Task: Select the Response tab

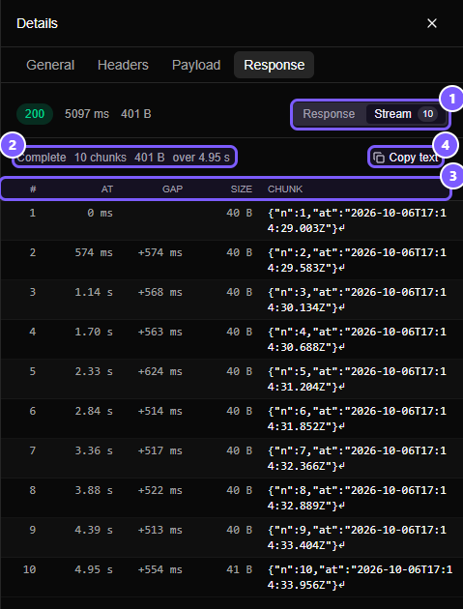Action: click(274, 65)
